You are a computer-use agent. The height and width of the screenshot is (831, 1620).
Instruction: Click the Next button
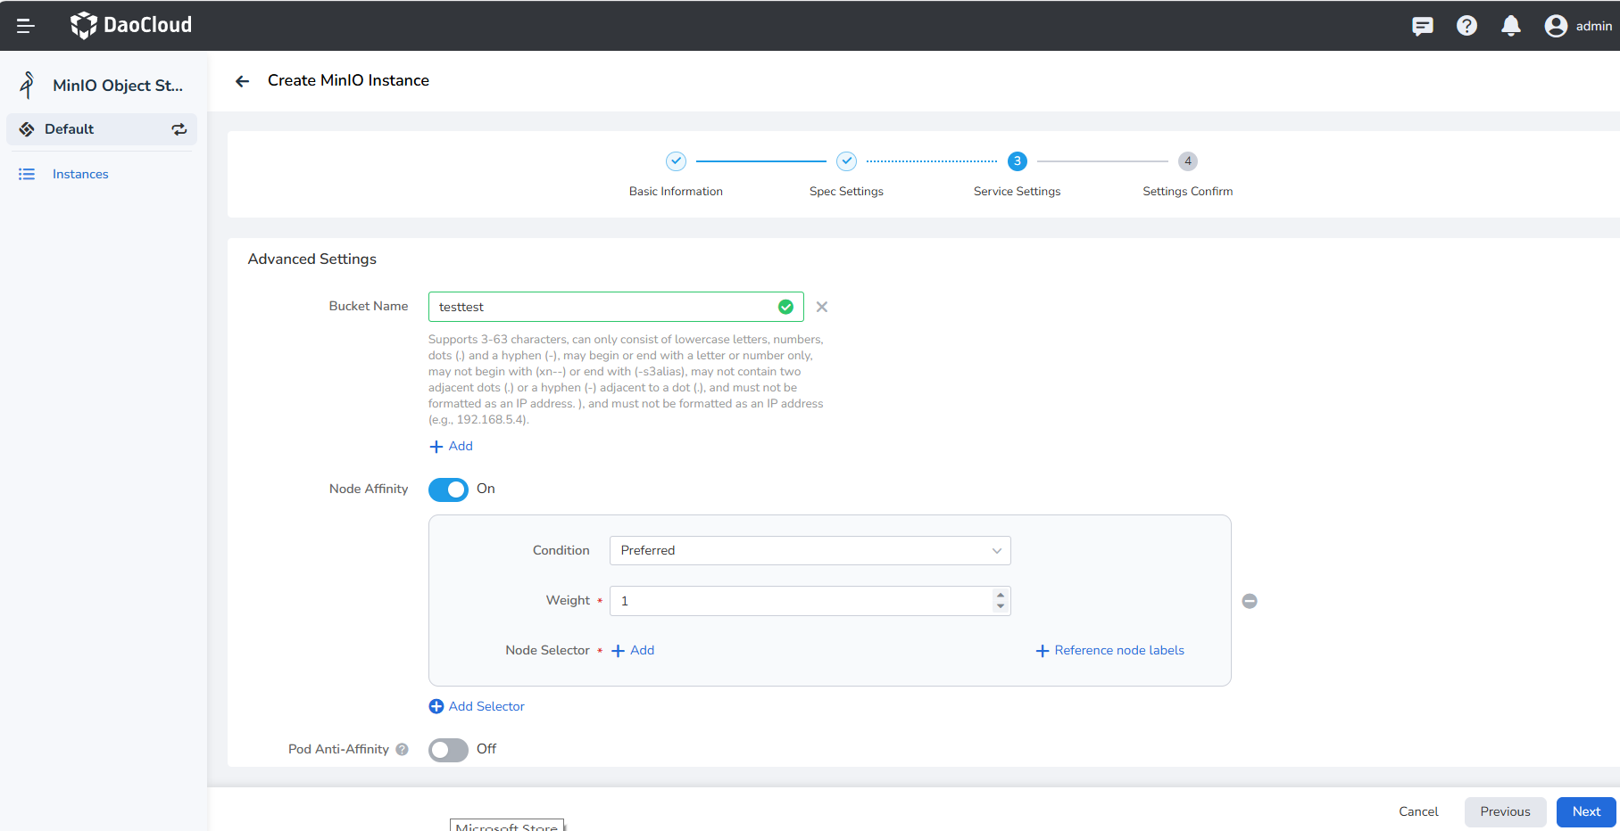[x=1586, y=811]
